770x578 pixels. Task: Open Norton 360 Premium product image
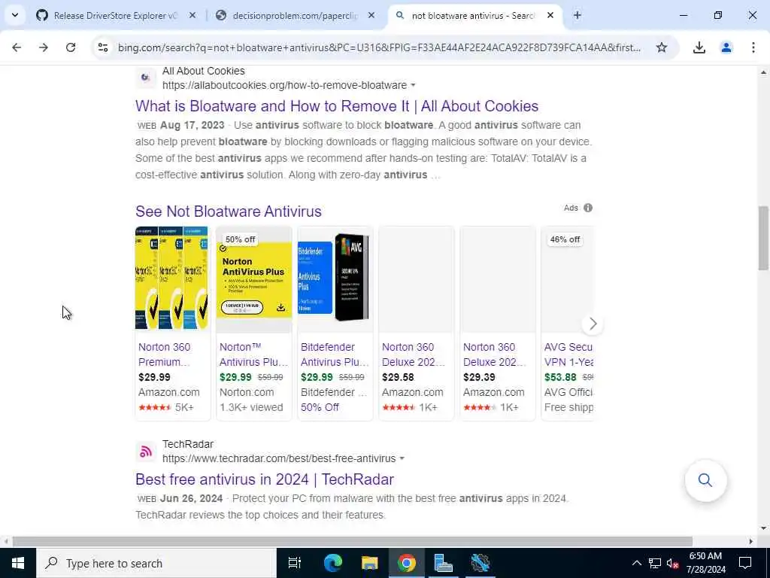[x=171, y=278]
